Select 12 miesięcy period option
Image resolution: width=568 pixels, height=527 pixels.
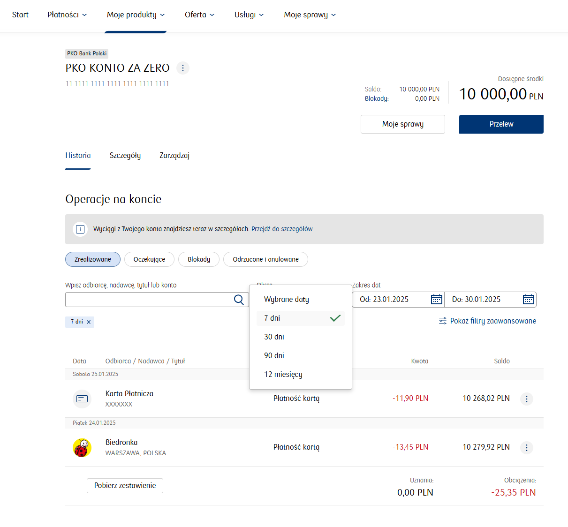[x=283, y=375]
